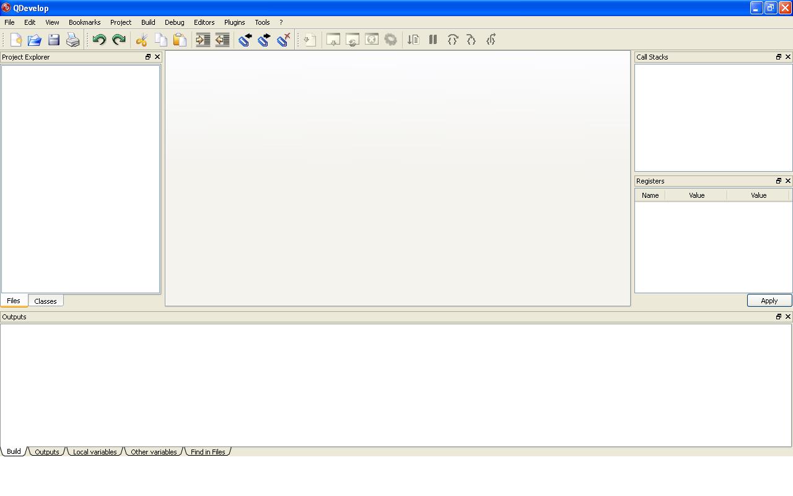This screenshot has width=793, height=496.
Task: Click the Paste clipboard icon
Action: click(180, 40)
